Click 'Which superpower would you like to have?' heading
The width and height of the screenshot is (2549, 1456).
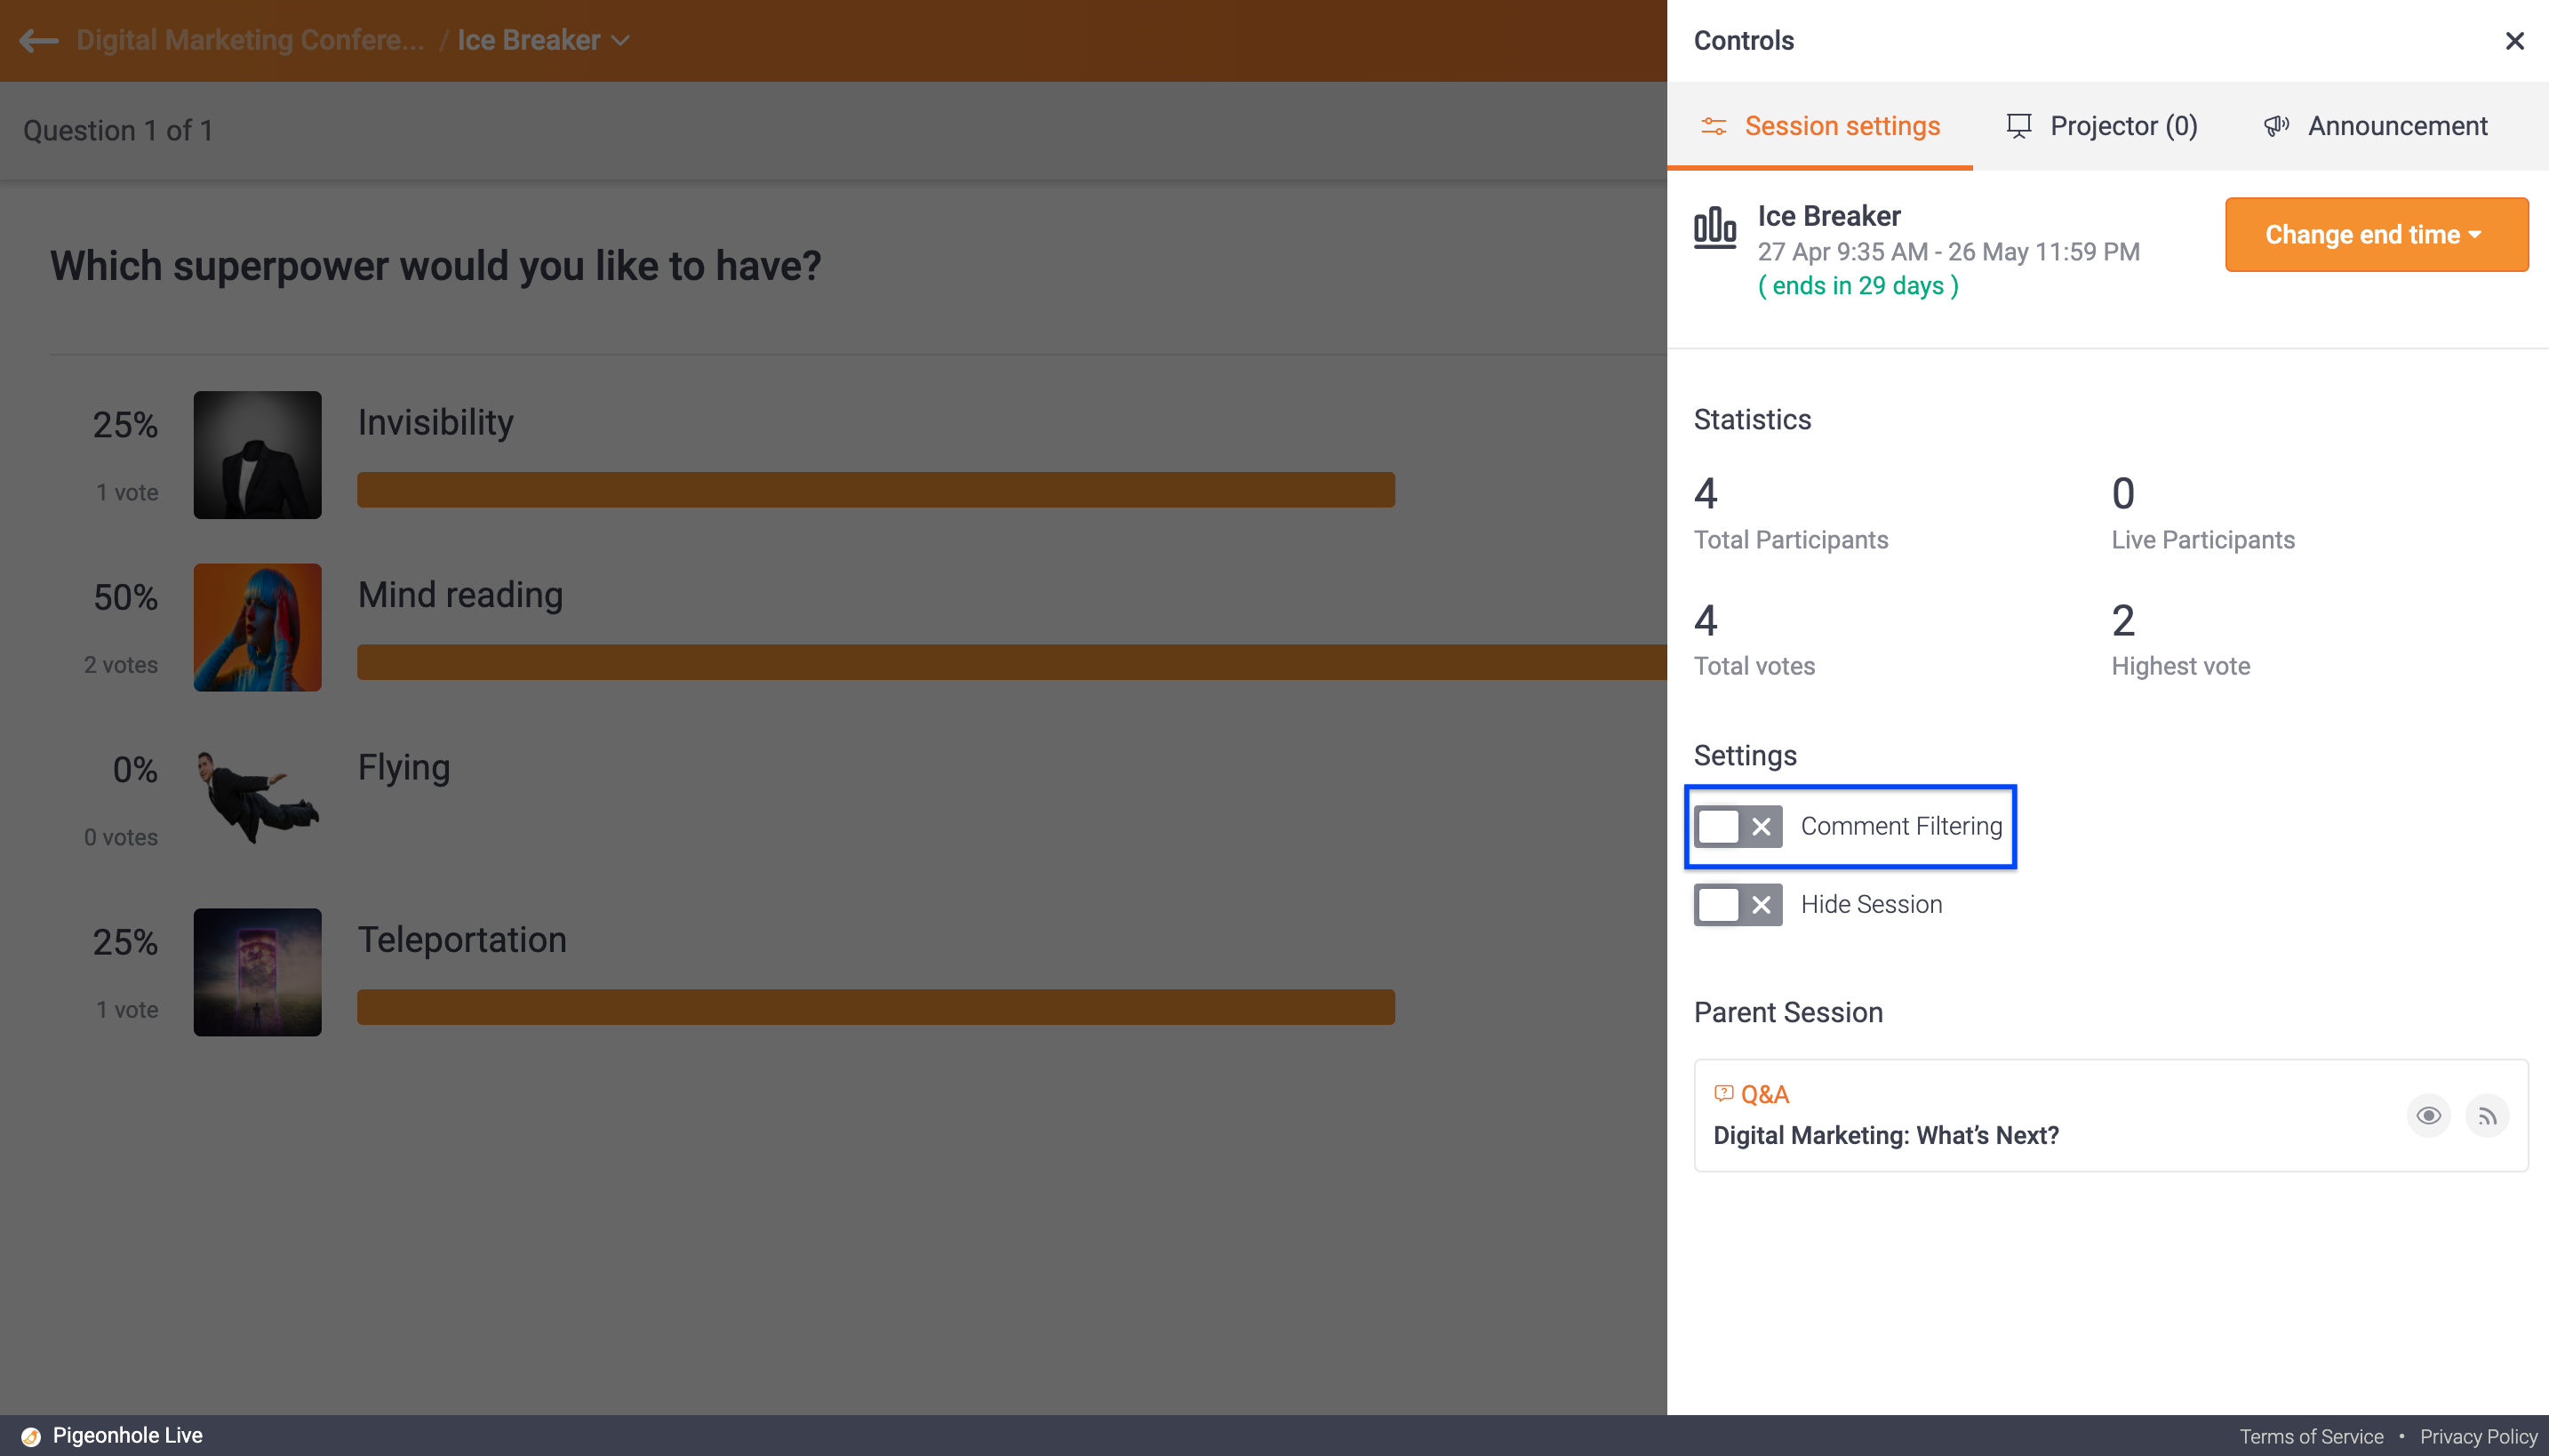(435, 266)
